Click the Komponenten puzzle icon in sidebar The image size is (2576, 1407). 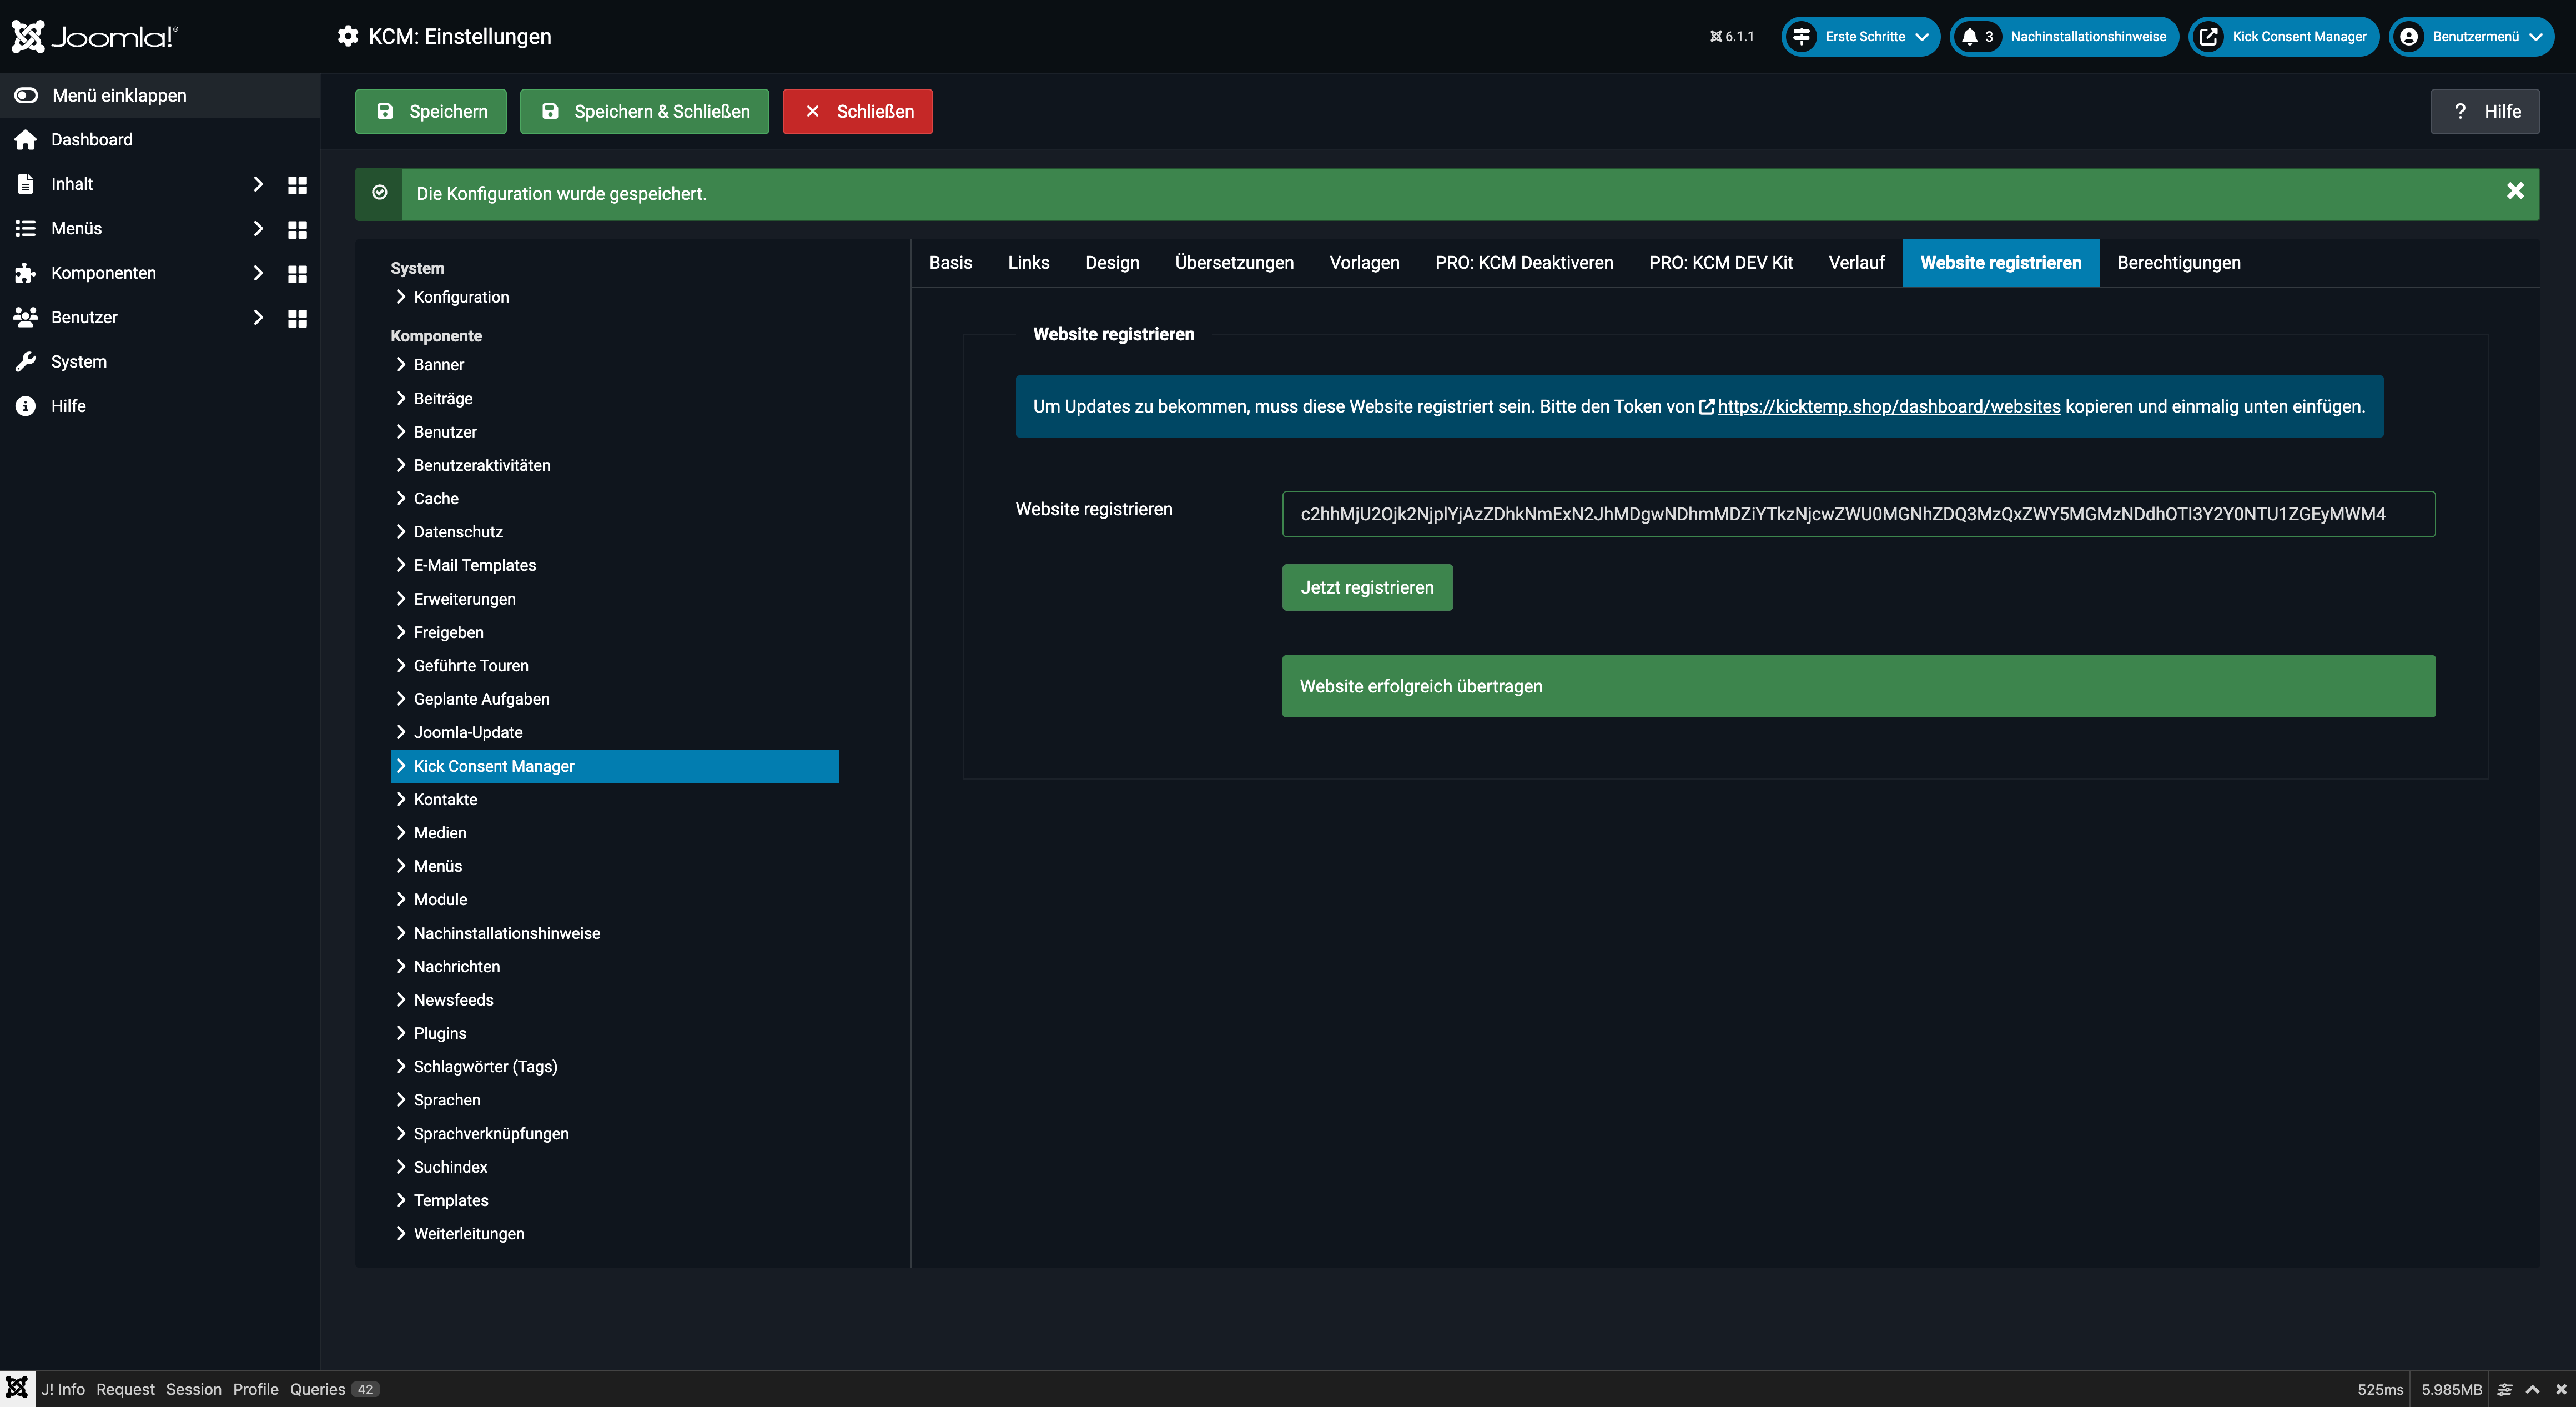[26, 273]
